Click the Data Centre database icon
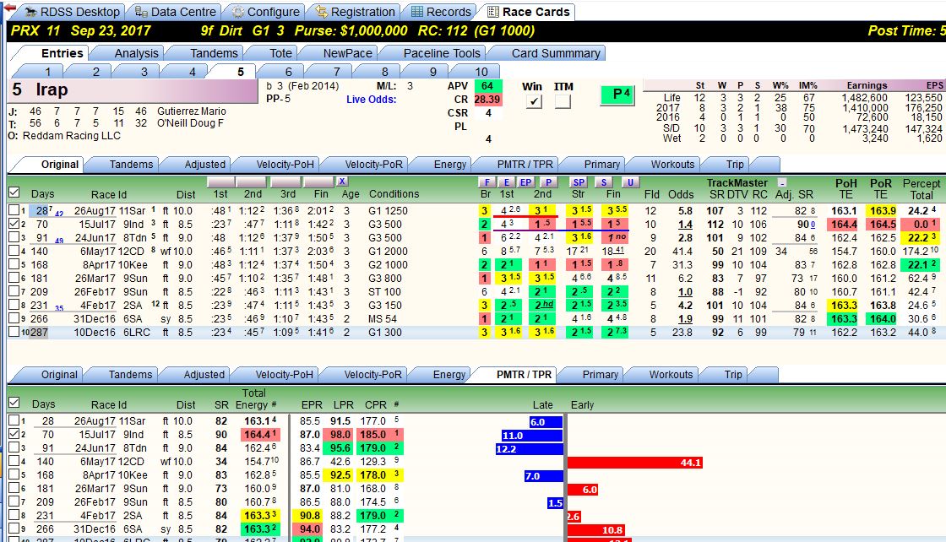This screenshot has height=542, width=946. (140, 12)
